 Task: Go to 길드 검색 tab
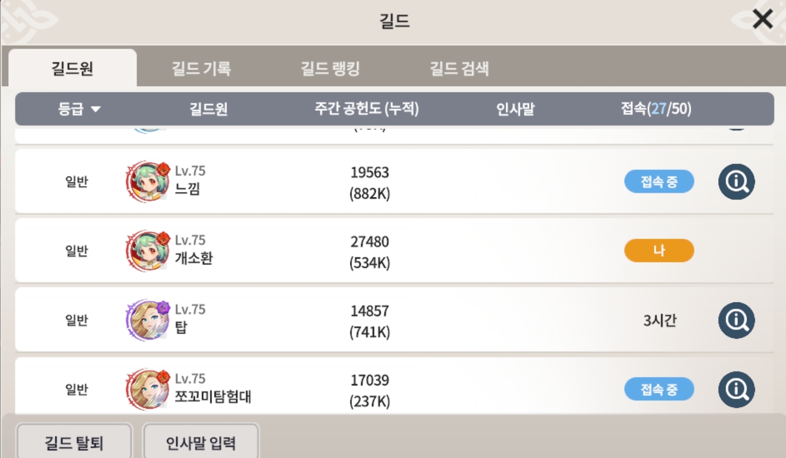[x=459, y=69]
